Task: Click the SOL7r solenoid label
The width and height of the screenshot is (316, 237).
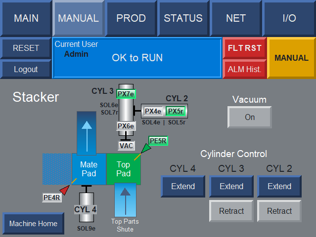Action: (x=109, y=112)
